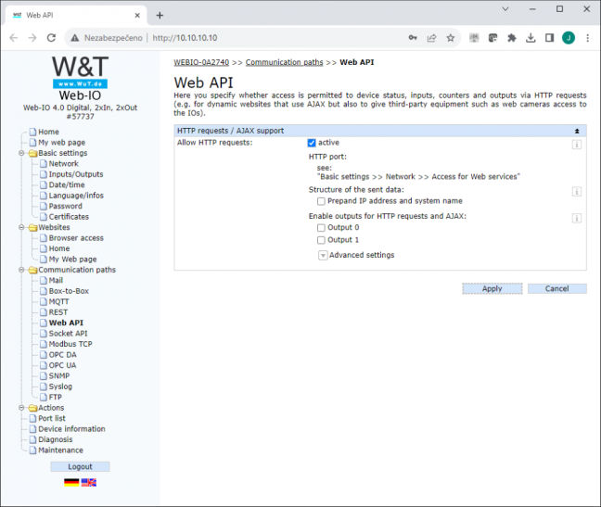Collapse the Basic settings tree node
Viewport: 601px width, 507px height.
(x=21, y=153)
